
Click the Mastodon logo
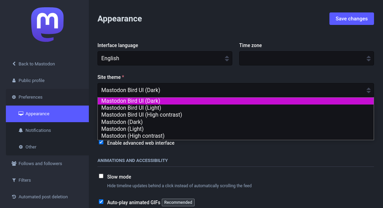point(47,25)
